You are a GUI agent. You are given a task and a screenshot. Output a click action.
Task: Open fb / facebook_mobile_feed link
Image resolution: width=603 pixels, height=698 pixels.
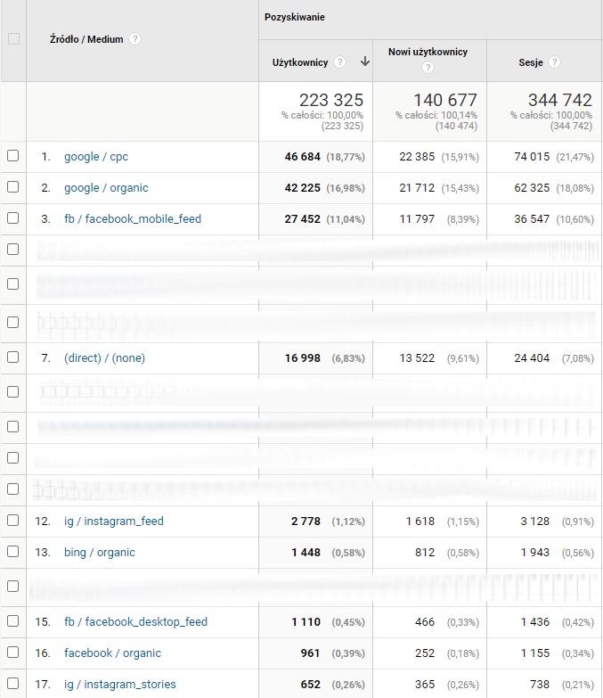(133, 219)
